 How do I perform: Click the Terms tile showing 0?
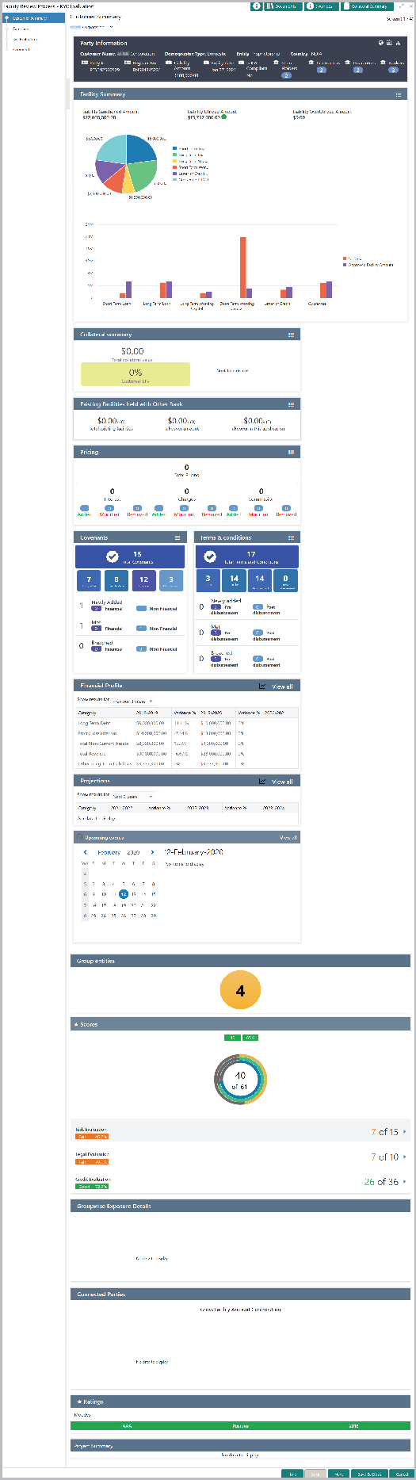pyautogui.click(x=285, y=580)
